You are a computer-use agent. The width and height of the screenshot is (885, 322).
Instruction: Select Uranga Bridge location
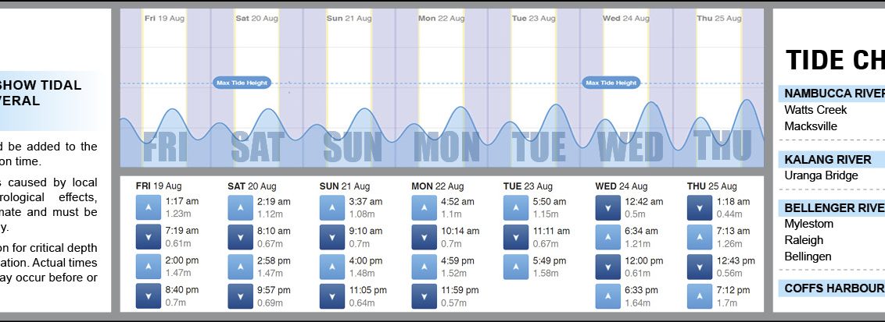coord(821,175)
